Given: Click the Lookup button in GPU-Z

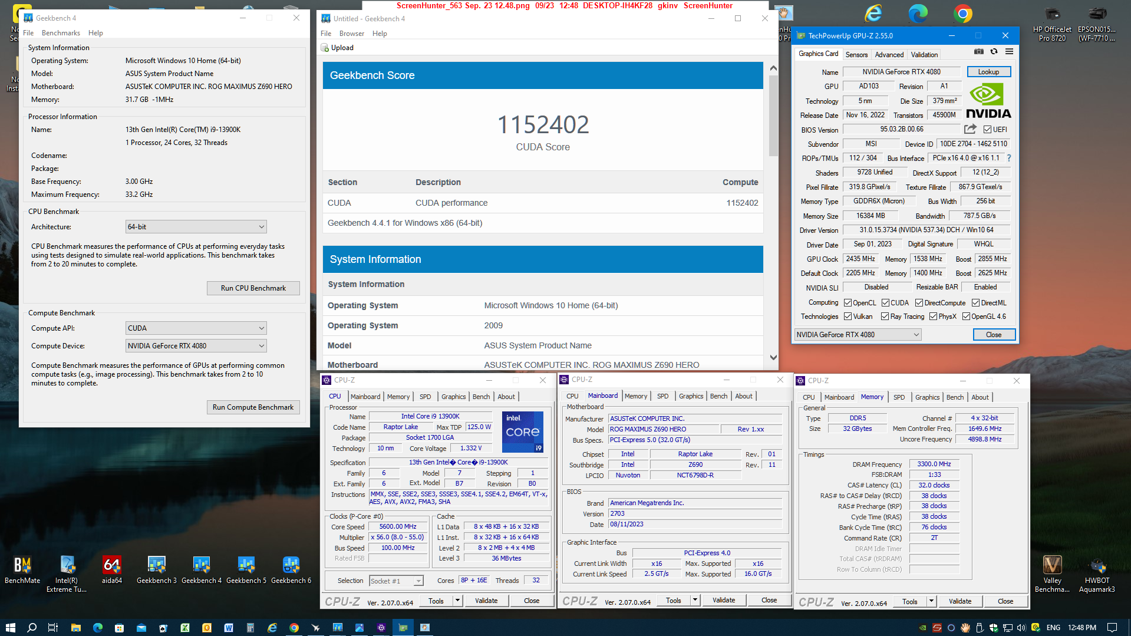Looking at the screenshot, I should [x=988, y=72].
